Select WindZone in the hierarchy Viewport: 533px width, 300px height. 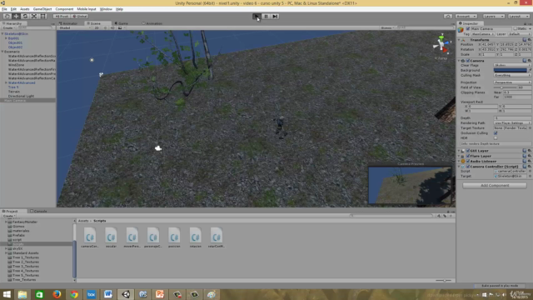tap(16, 65)
